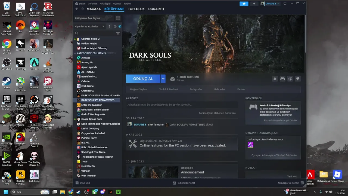348x196 pixels.
Task: Open the collections grid view icon
Action: [x=118, y=18]
